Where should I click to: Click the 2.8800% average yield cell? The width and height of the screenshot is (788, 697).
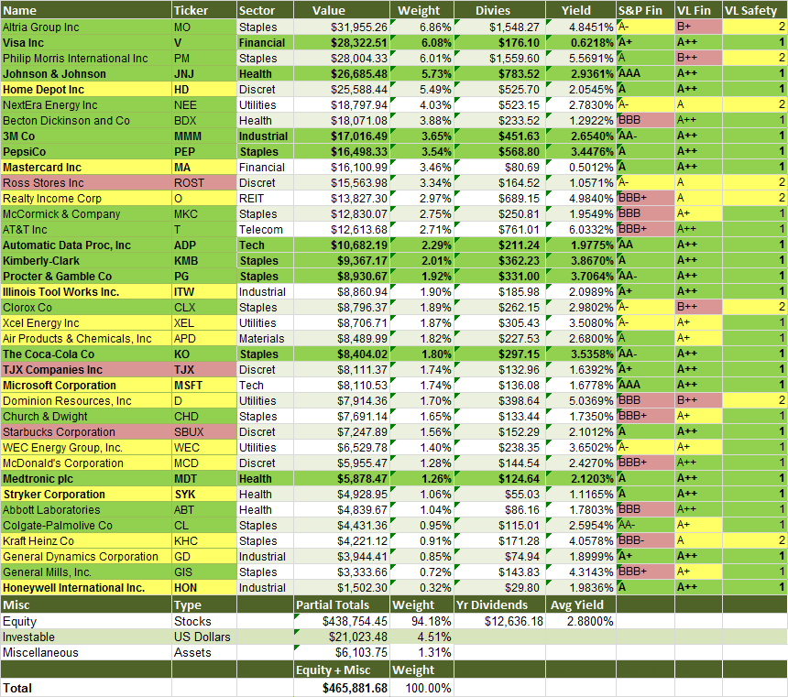(x=581, y=622)
